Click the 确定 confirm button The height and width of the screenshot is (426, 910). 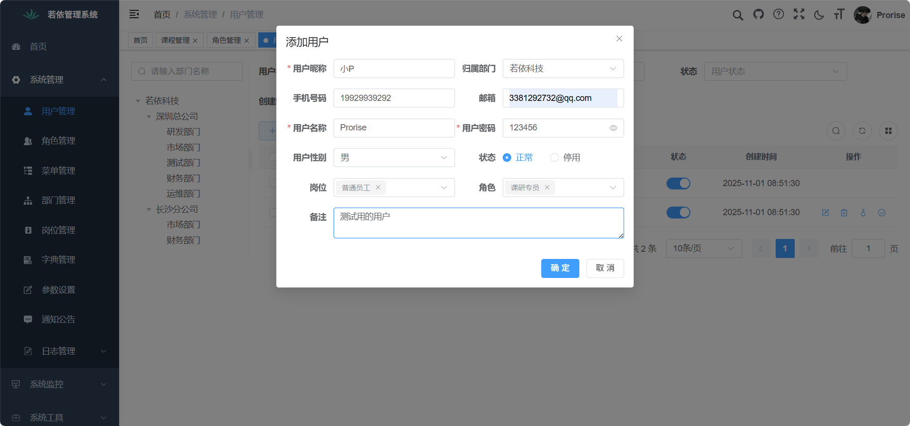point(560,268)
